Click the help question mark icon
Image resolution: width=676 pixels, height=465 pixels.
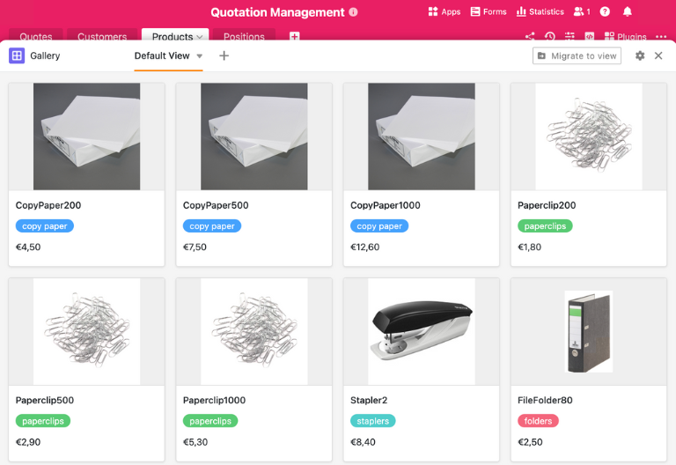coord(605,12)
